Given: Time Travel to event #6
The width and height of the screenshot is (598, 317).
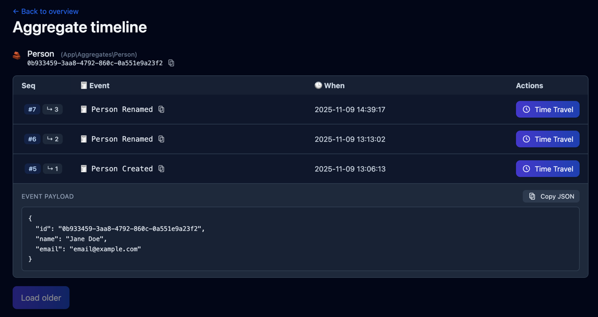Looking at the screenshot, I should 547,139.
